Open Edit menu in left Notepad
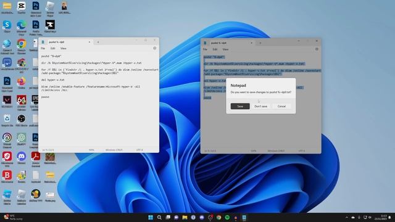The image size is (395, 222). coord(52,48)
